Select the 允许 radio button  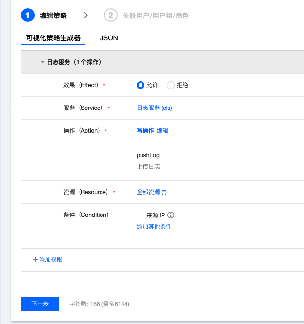pyautogui.click(x=141, y=85)
